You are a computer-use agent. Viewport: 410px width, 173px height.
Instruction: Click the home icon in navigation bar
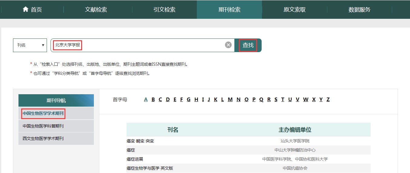coord(25,9)
